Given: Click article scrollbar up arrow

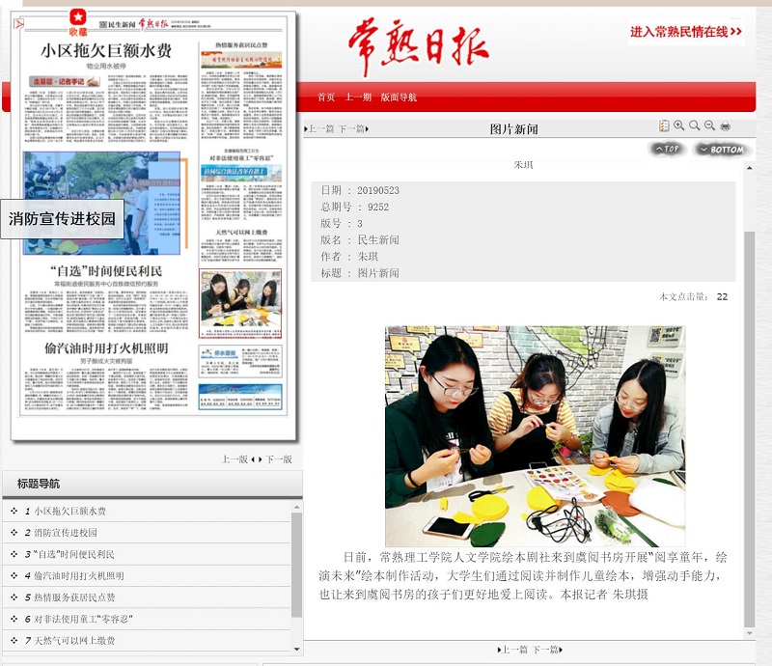Looking at the screenshot, I should (x=750, y=169).
